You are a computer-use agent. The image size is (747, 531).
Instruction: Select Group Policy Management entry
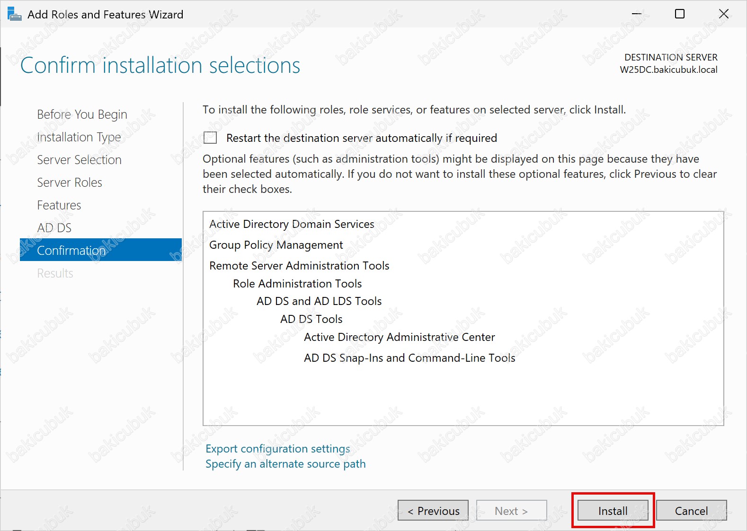click(x=276, y=245)
